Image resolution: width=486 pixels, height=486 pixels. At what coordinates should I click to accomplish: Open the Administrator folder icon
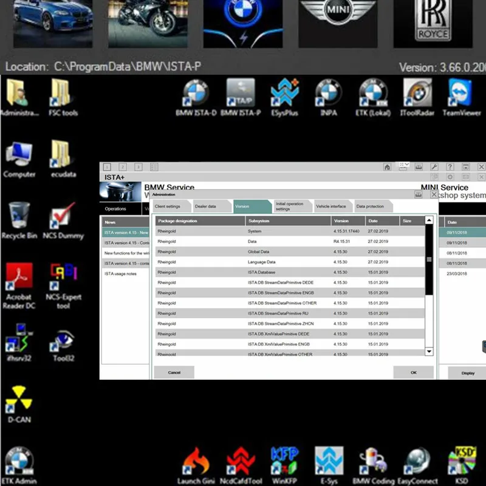19,97
